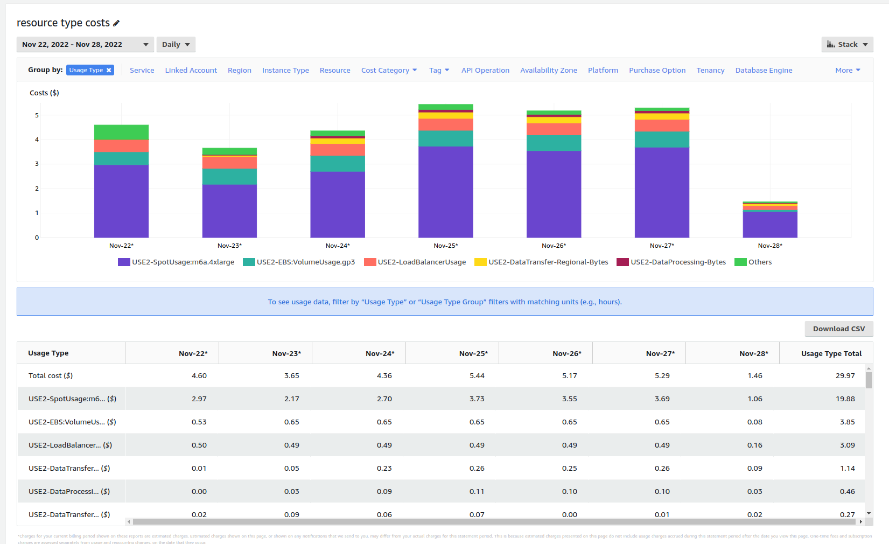This screenshot has width=889, height=544.
Task: Toggle the USE2-DataTransfer-Regional-Bytes legend swatch
Action: 480,262
